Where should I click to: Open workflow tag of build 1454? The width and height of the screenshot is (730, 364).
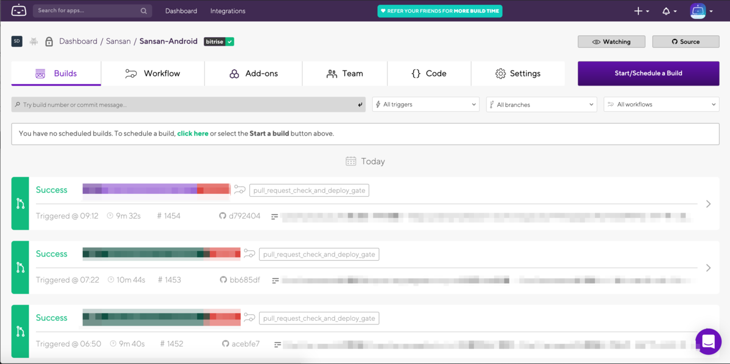point(309,190)
